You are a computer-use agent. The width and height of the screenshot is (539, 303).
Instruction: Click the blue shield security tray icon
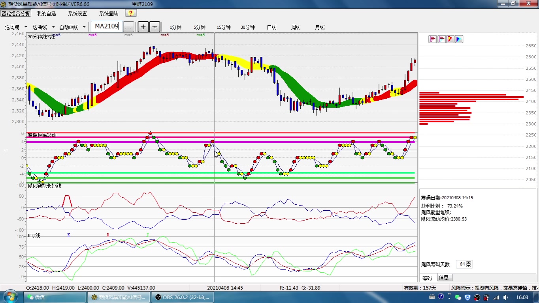click(467, 297)
